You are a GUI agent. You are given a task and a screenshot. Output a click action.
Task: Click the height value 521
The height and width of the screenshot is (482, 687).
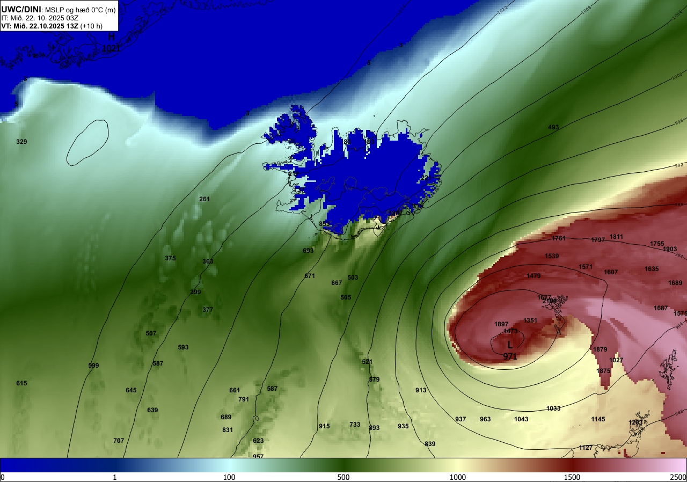(x=367, y=362)
